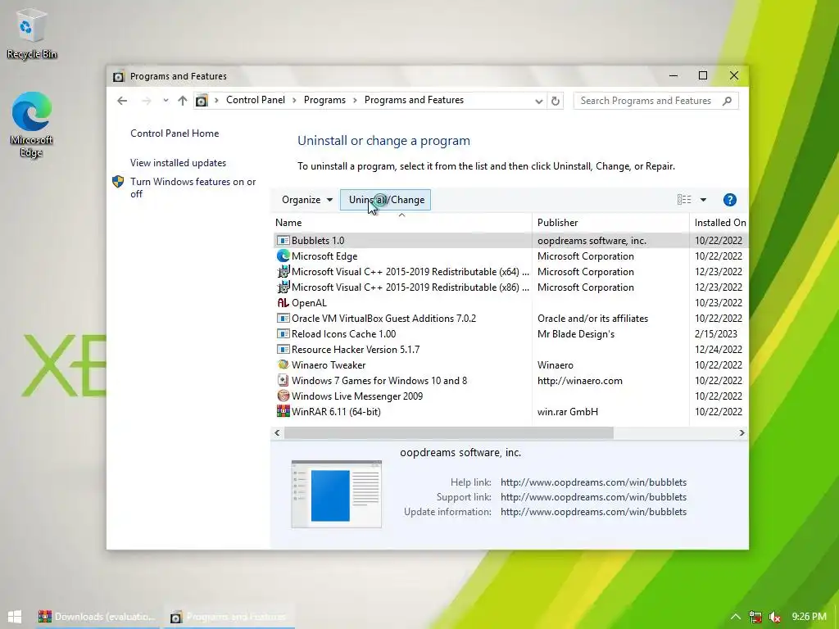Click the Windows 7 Games icon

(283, 380)
